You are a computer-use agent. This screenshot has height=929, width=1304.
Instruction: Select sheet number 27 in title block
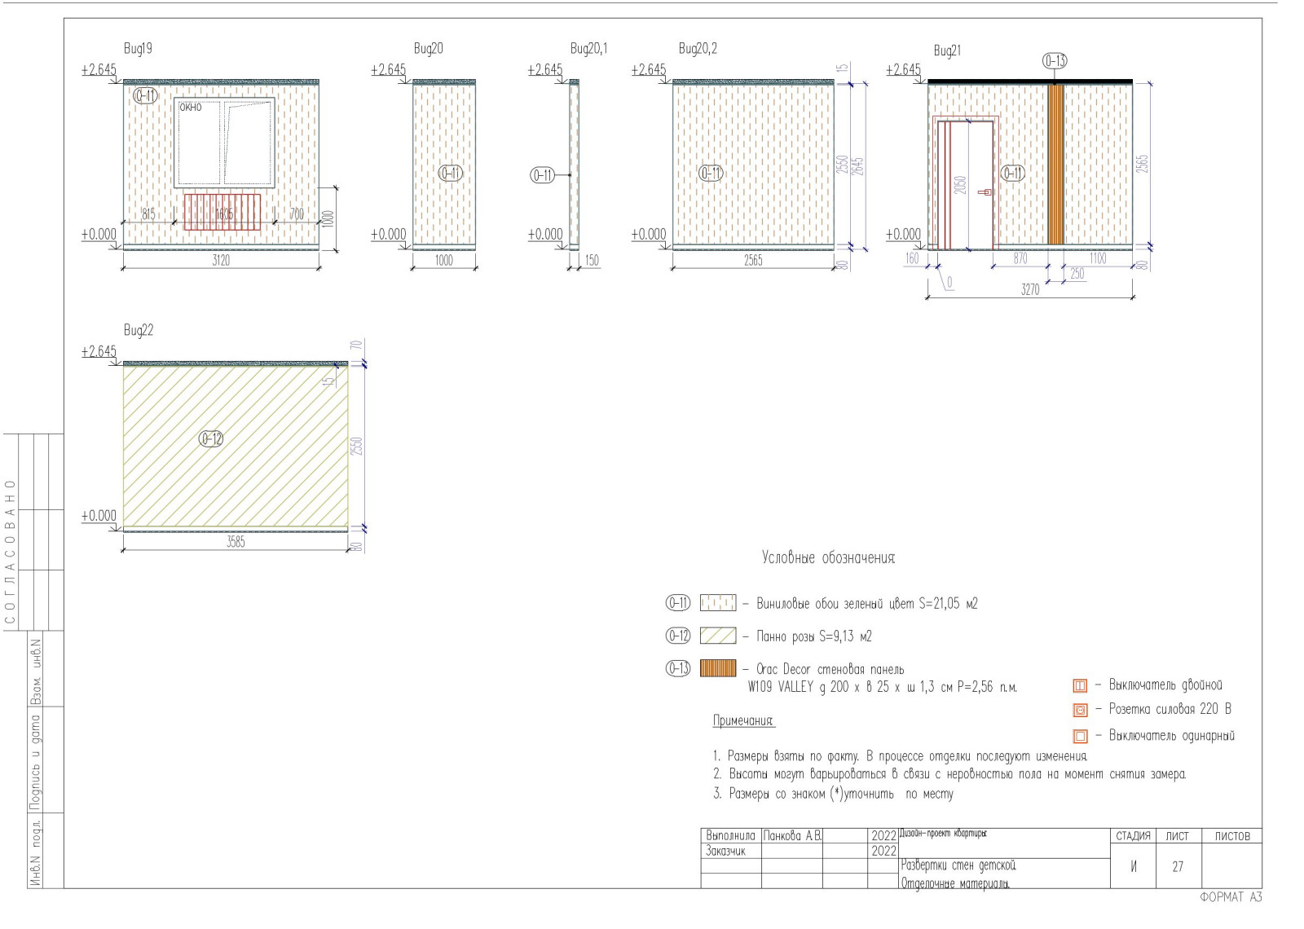pyautogui.click(x=1178, y=867)
